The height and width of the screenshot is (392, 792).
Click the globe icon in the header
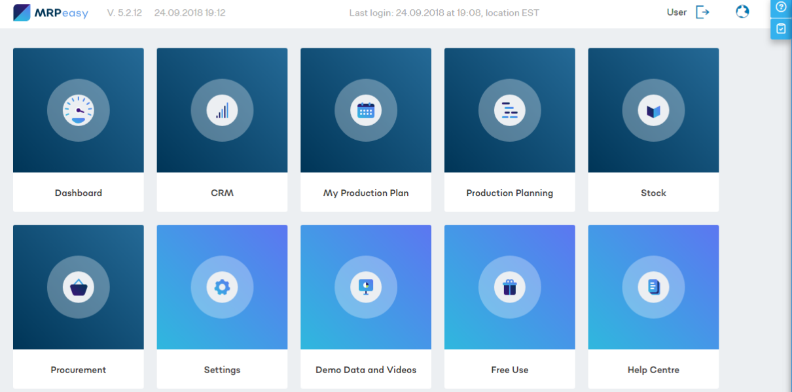click(742, 12)
